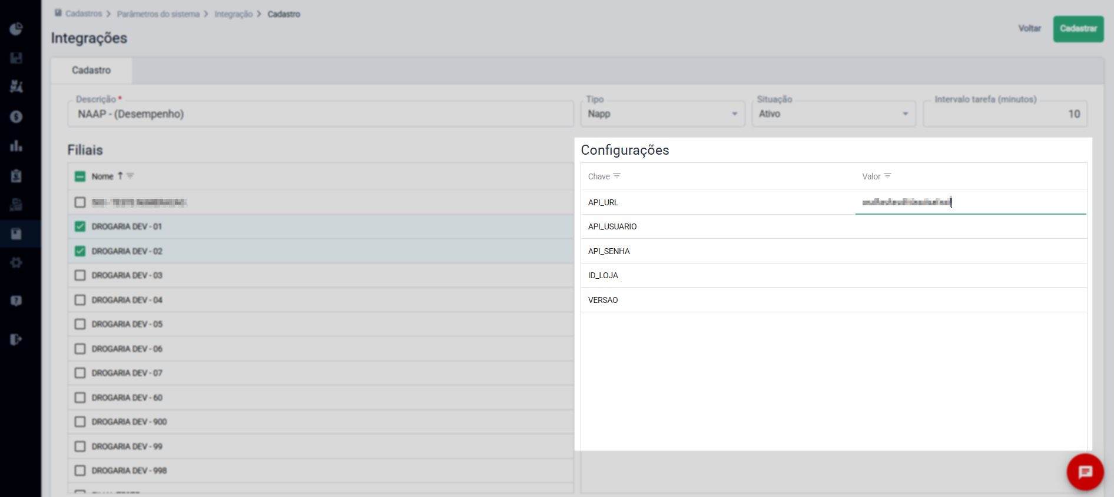Image resolution: width=1114 pixels, height=497 pixels.
Task: Filter the Chave column
Action: (x=617, y=176)
